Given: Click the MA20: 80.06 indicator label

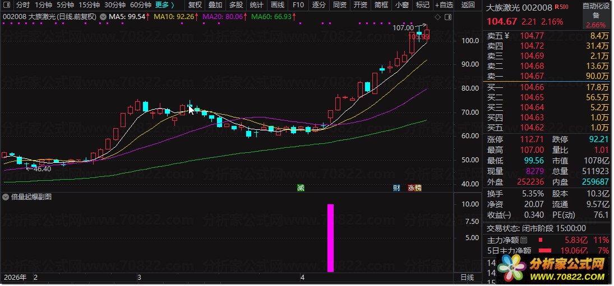Looking at the screenshot, I should [225, 17].
